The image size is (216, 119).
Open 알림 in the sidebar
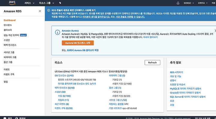click(6, 82)
